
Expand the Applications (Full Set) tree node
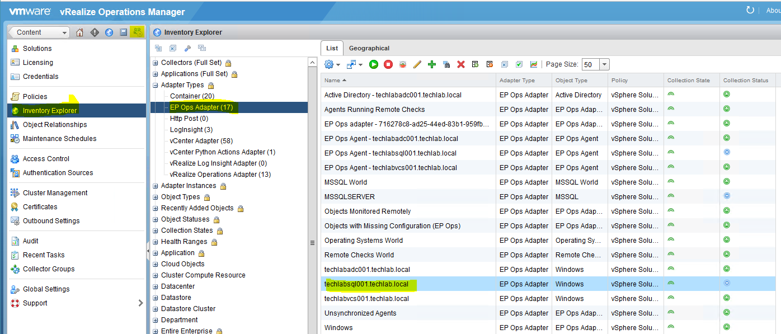click(156, 74)
